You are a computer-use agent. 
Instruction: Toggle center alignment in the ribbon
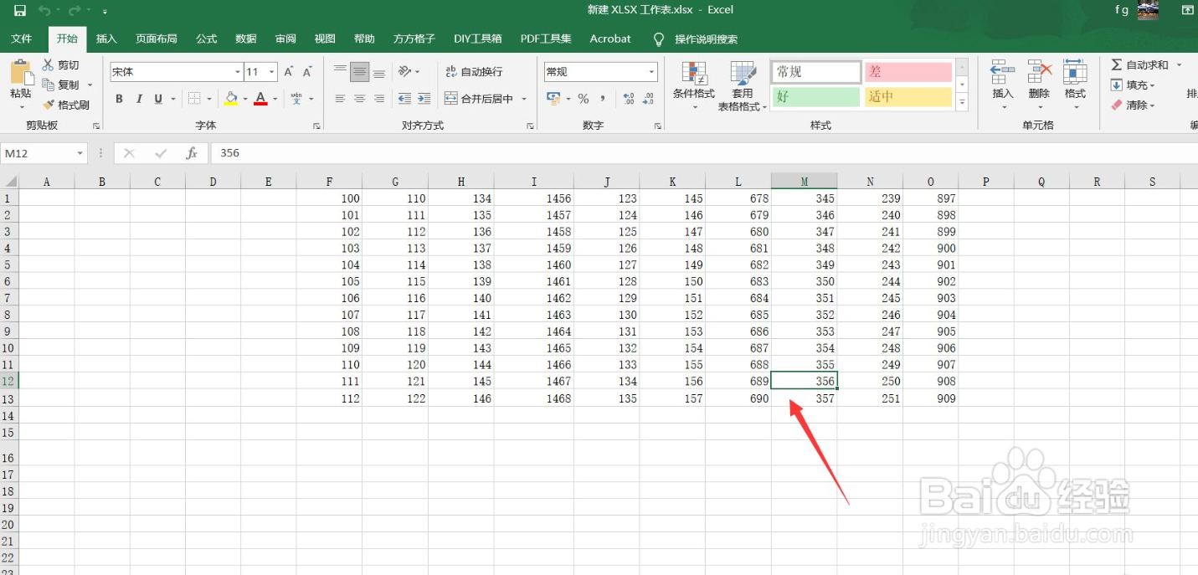pos(359,99)
